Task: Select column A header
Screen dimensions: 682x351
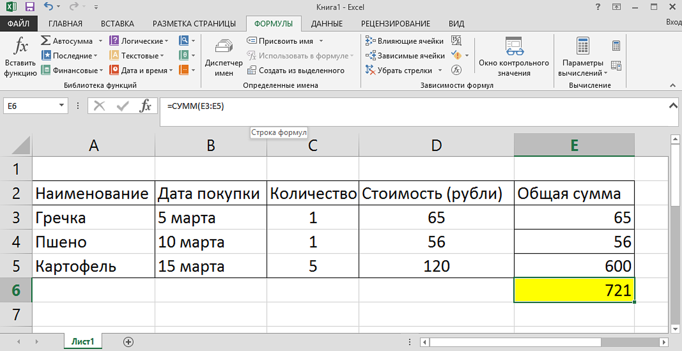Action: point(94,145)
